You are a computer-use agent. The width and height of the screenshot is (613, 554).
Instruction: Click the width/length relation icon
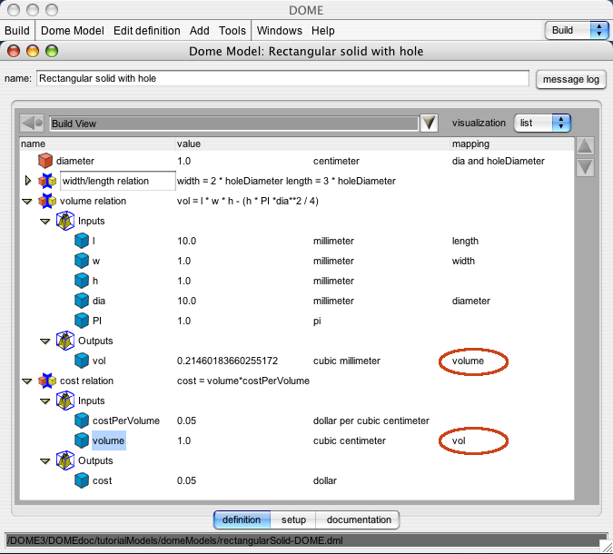[47, 181]
